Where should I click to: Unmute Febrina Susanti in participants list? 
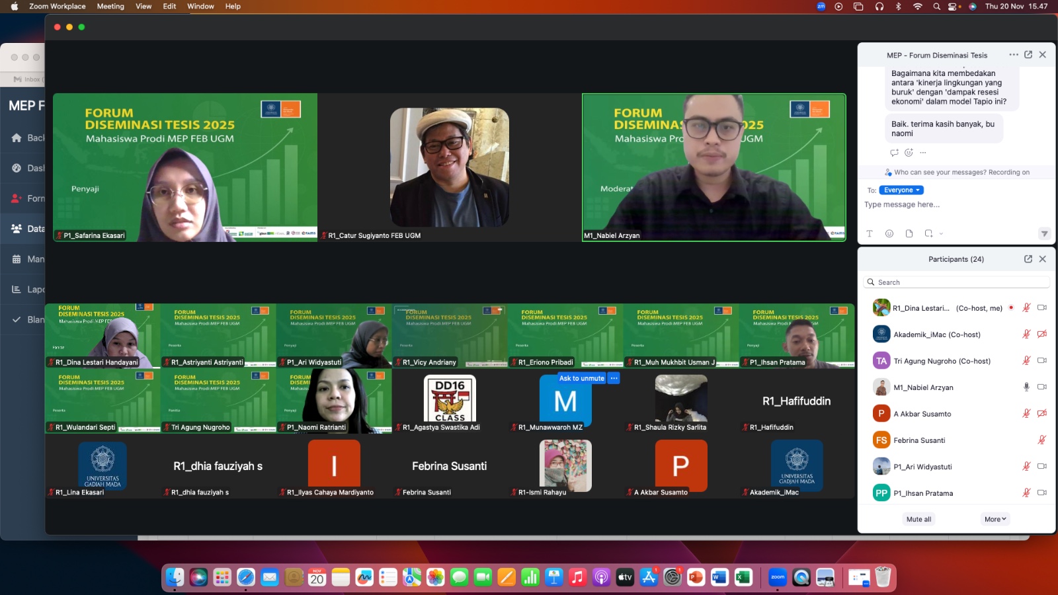(1042, 440)
